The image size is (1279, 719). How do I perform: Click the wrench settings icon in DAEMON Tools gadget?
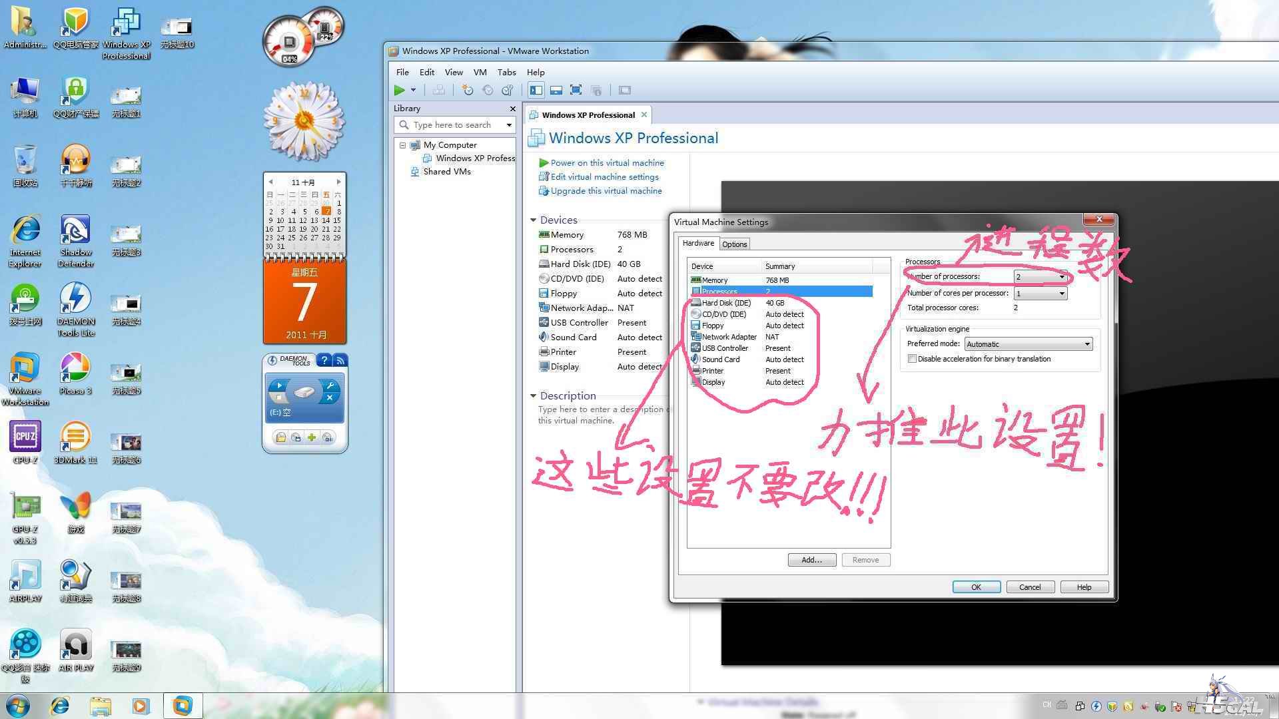tap(330, 386)
